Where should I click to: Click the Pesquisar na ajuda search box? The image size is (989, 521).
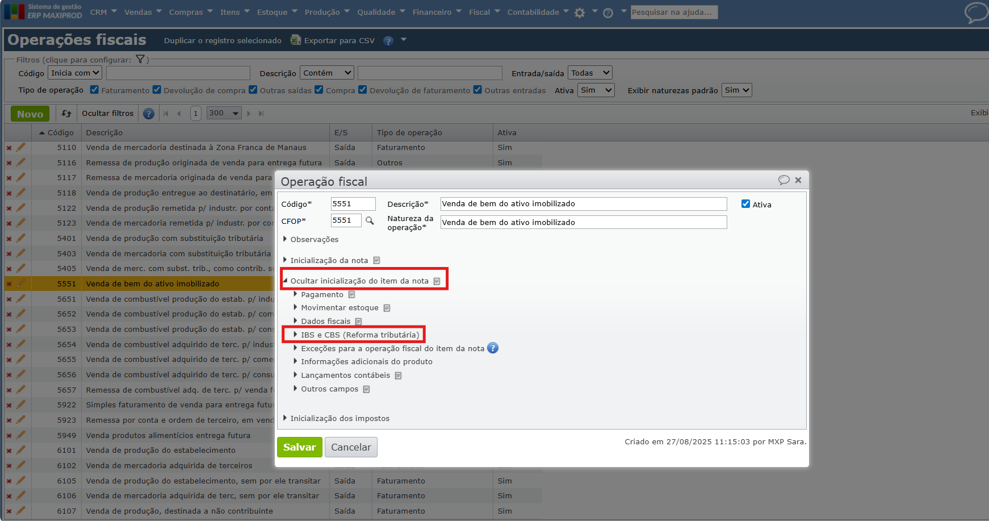click(674, 12)
